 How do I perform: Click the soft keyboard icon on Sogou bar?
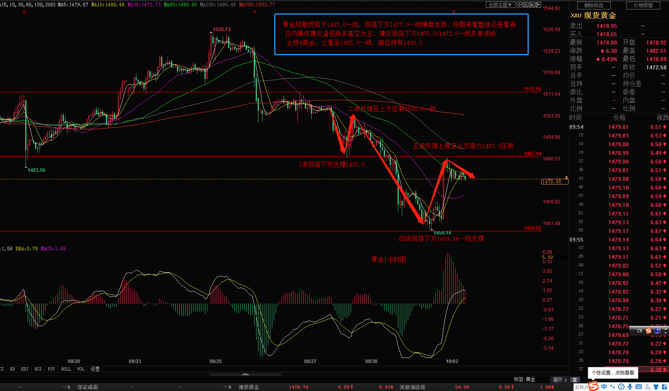click(x=639, y=387)
